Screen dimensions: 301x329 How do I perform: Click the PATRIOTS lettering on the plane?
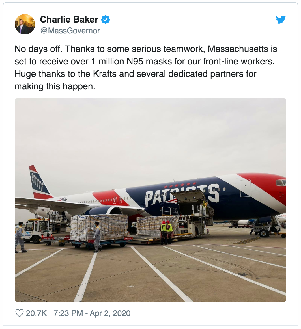tap(182, 195)
